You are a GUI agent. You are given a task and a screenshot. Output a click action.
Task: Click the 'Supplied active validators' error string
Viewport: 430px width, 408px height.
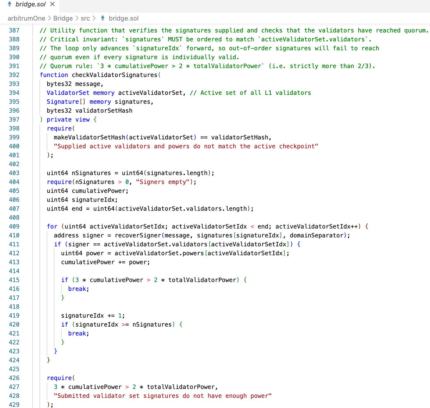(x=186, y=146)
